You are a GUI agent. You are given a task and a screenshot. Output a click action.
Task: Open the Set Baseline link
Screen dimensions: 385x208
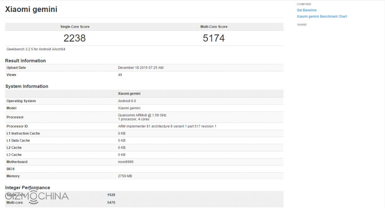pyautogui.click(x=306, y=10)
